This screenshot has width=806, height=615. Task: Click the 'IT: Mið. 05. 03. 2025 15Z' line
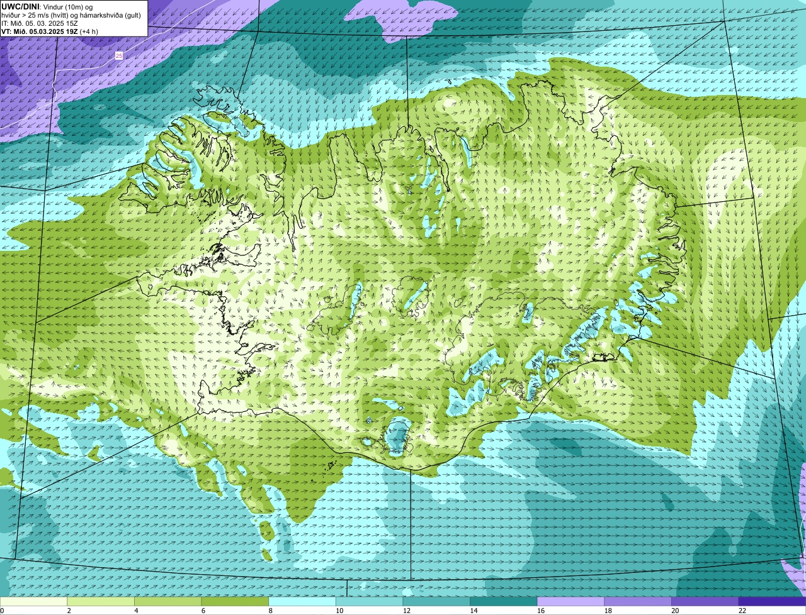coord(40,23)
